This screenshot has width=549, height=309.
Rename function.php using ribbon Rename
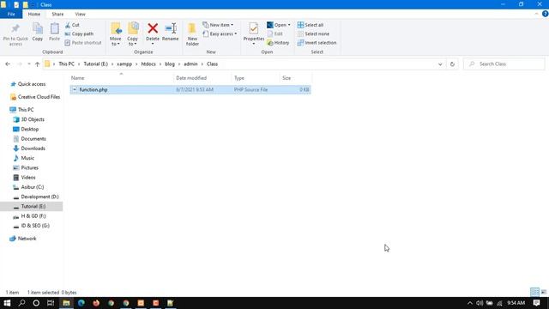point(171,33)
